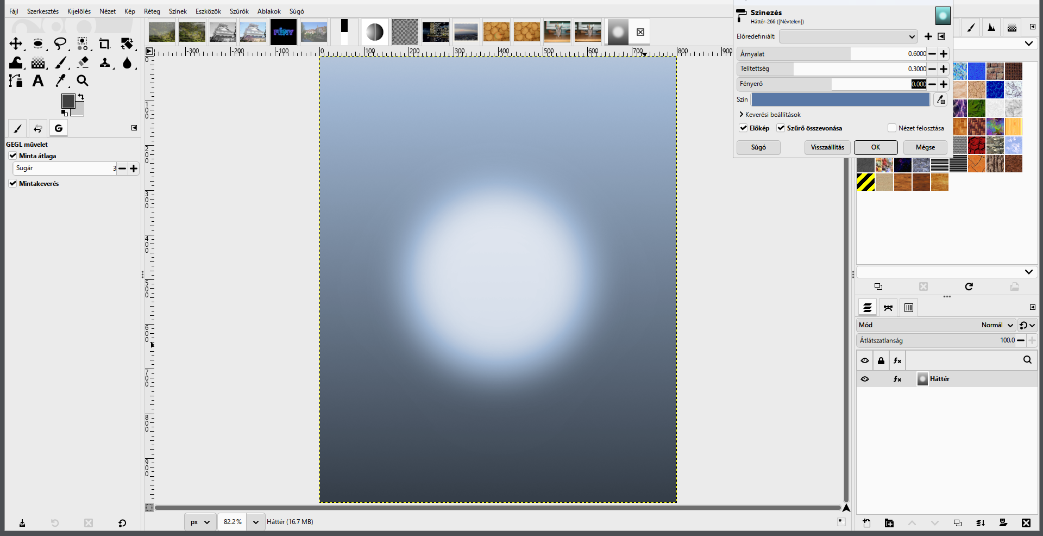Viewport: 1043px width, 536px height.
Task: Click the Sugár radius input field
Action: pos(65,169)
